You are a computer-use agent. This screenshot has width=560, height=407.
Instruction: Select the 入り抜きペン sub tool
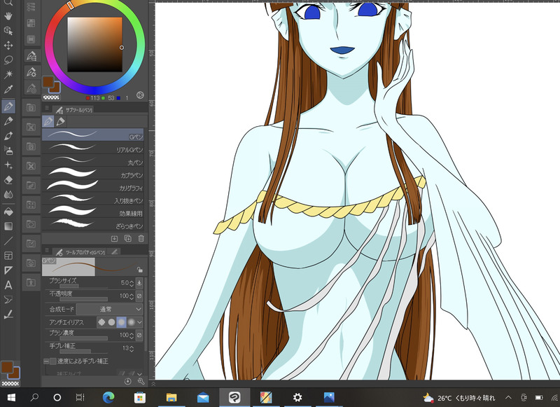point(93,199)
